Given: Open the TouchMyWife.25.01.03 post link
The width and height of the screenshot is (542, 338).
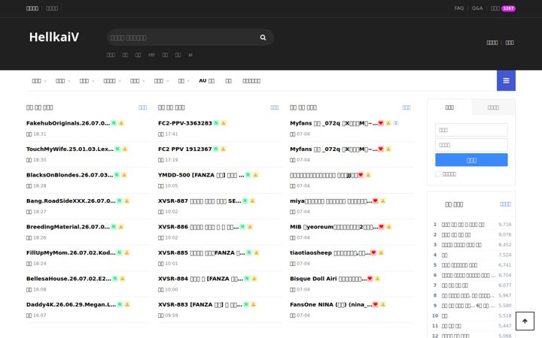Looking at the screenshot, I should pyautogui.click(x=70, y=149).
